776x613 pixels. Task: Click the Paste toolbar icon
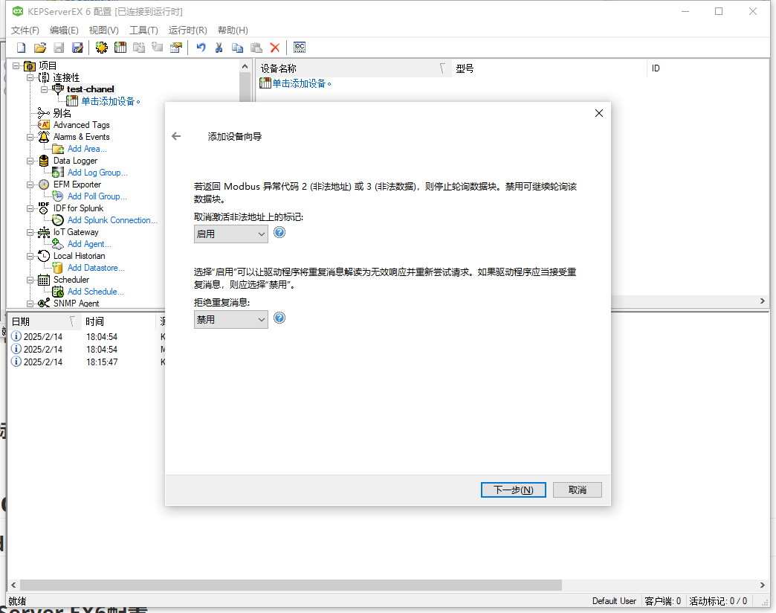pyautogui.click(x=256, y=48)
